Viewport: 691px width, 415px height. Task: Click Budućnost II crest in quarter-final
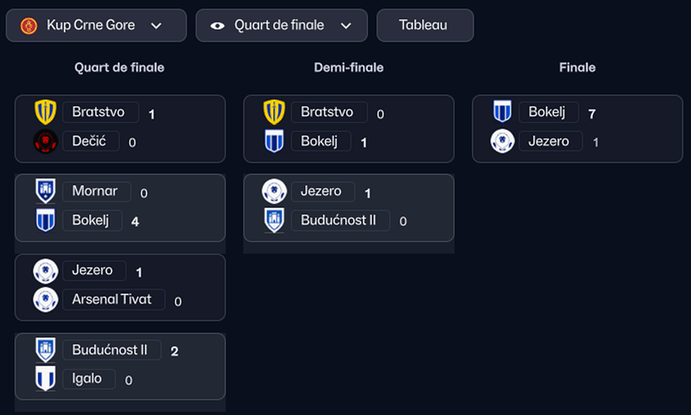coord(46,350)
